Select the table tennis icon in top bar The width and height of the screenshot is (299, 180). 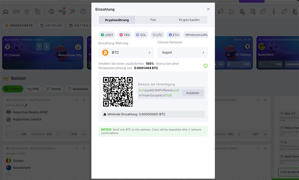231,12
